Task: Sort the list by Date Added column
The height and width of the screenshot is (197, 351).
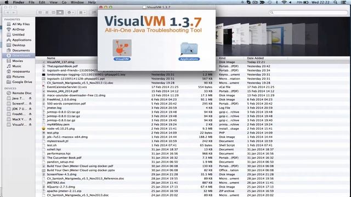Action: (256, 58)
